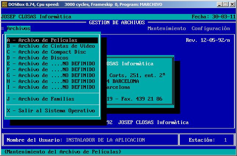Maximize the DOSBox window
Screen dimensions: 237x156
(x=225, y=4)
